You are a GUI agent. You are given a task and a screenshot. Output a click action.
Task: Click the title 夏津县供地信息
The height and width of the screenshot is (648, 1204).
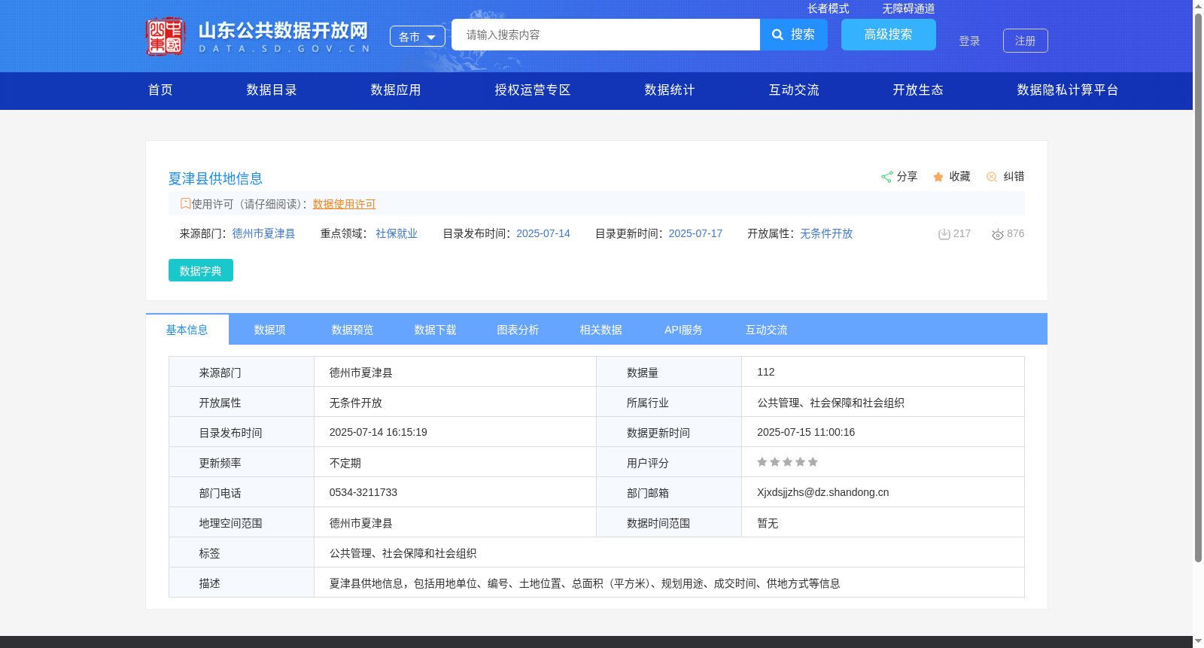pyautogui.click(x=215, y=178)
